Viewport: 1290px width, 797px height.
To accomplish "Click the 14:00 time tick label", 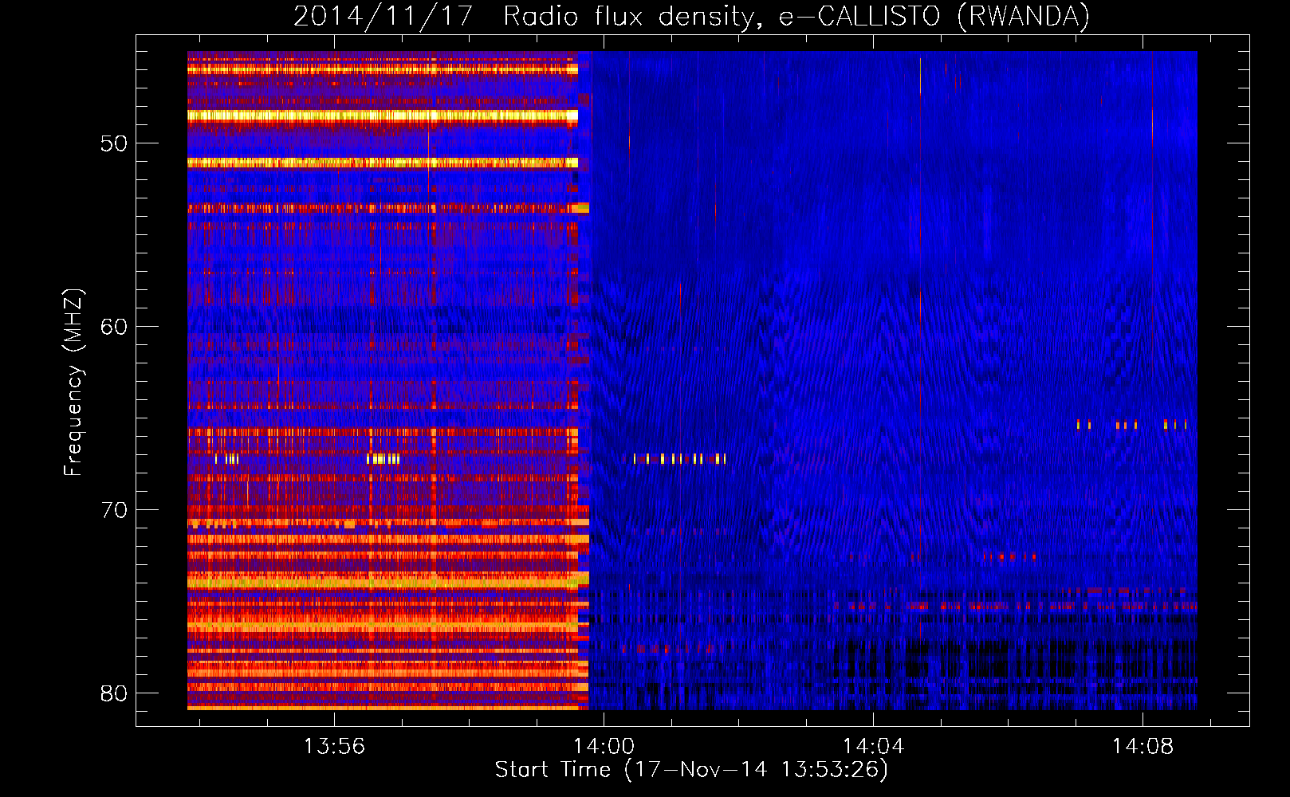I will 604,746.
